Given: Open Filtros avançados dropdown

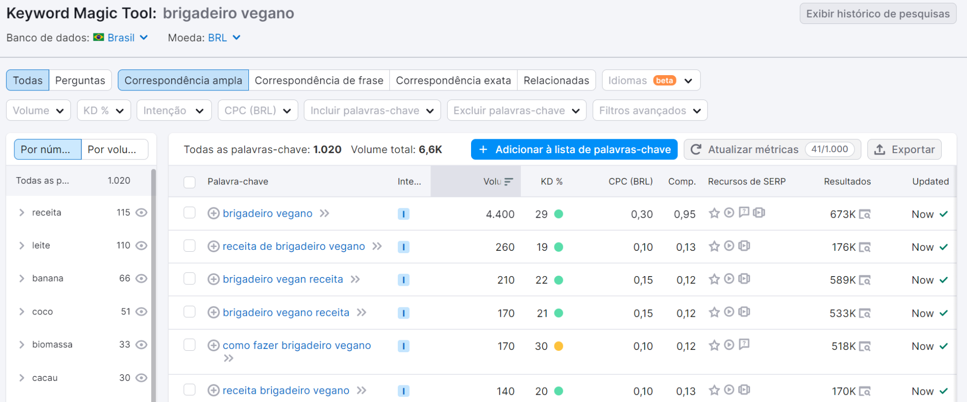Looking at the screenshot, I should pyautogui.click(x=650, y=111).
